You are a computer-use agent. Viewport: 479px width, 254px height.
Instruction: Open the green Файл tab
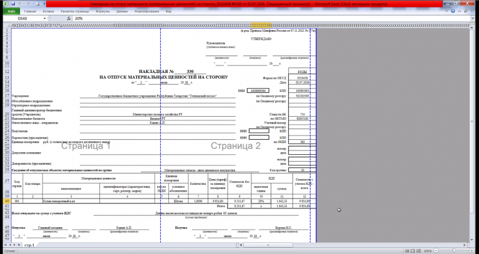pyautogui.click(x=11, y=11)
